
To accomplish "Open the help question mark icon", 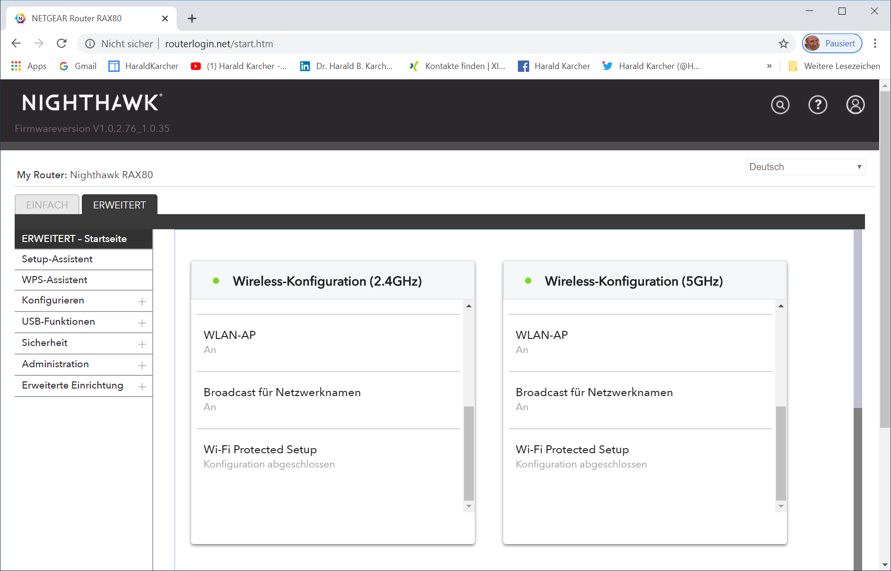I will point(818,104).
